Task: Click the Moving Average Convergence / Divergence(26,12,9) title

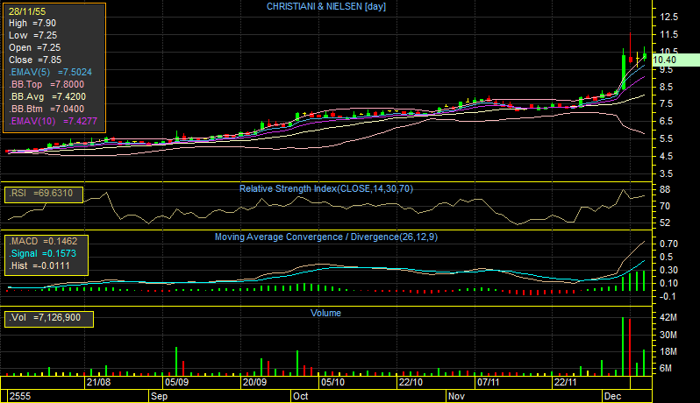Action: coord(326,237)
